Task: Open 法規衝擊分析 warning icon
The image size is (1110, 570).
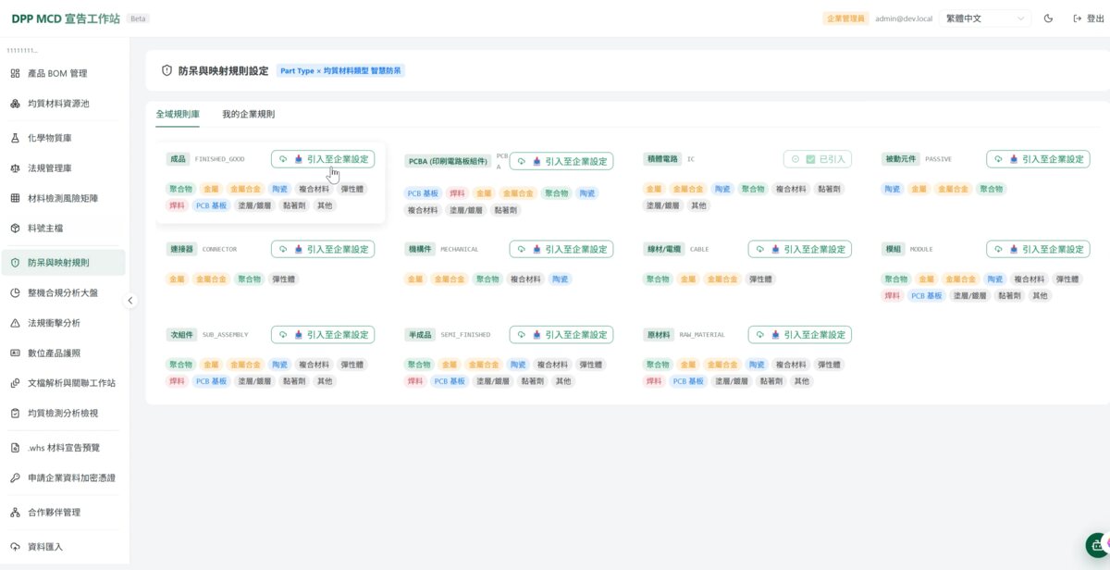Action: pyautogui.click(x=15, y=323)
